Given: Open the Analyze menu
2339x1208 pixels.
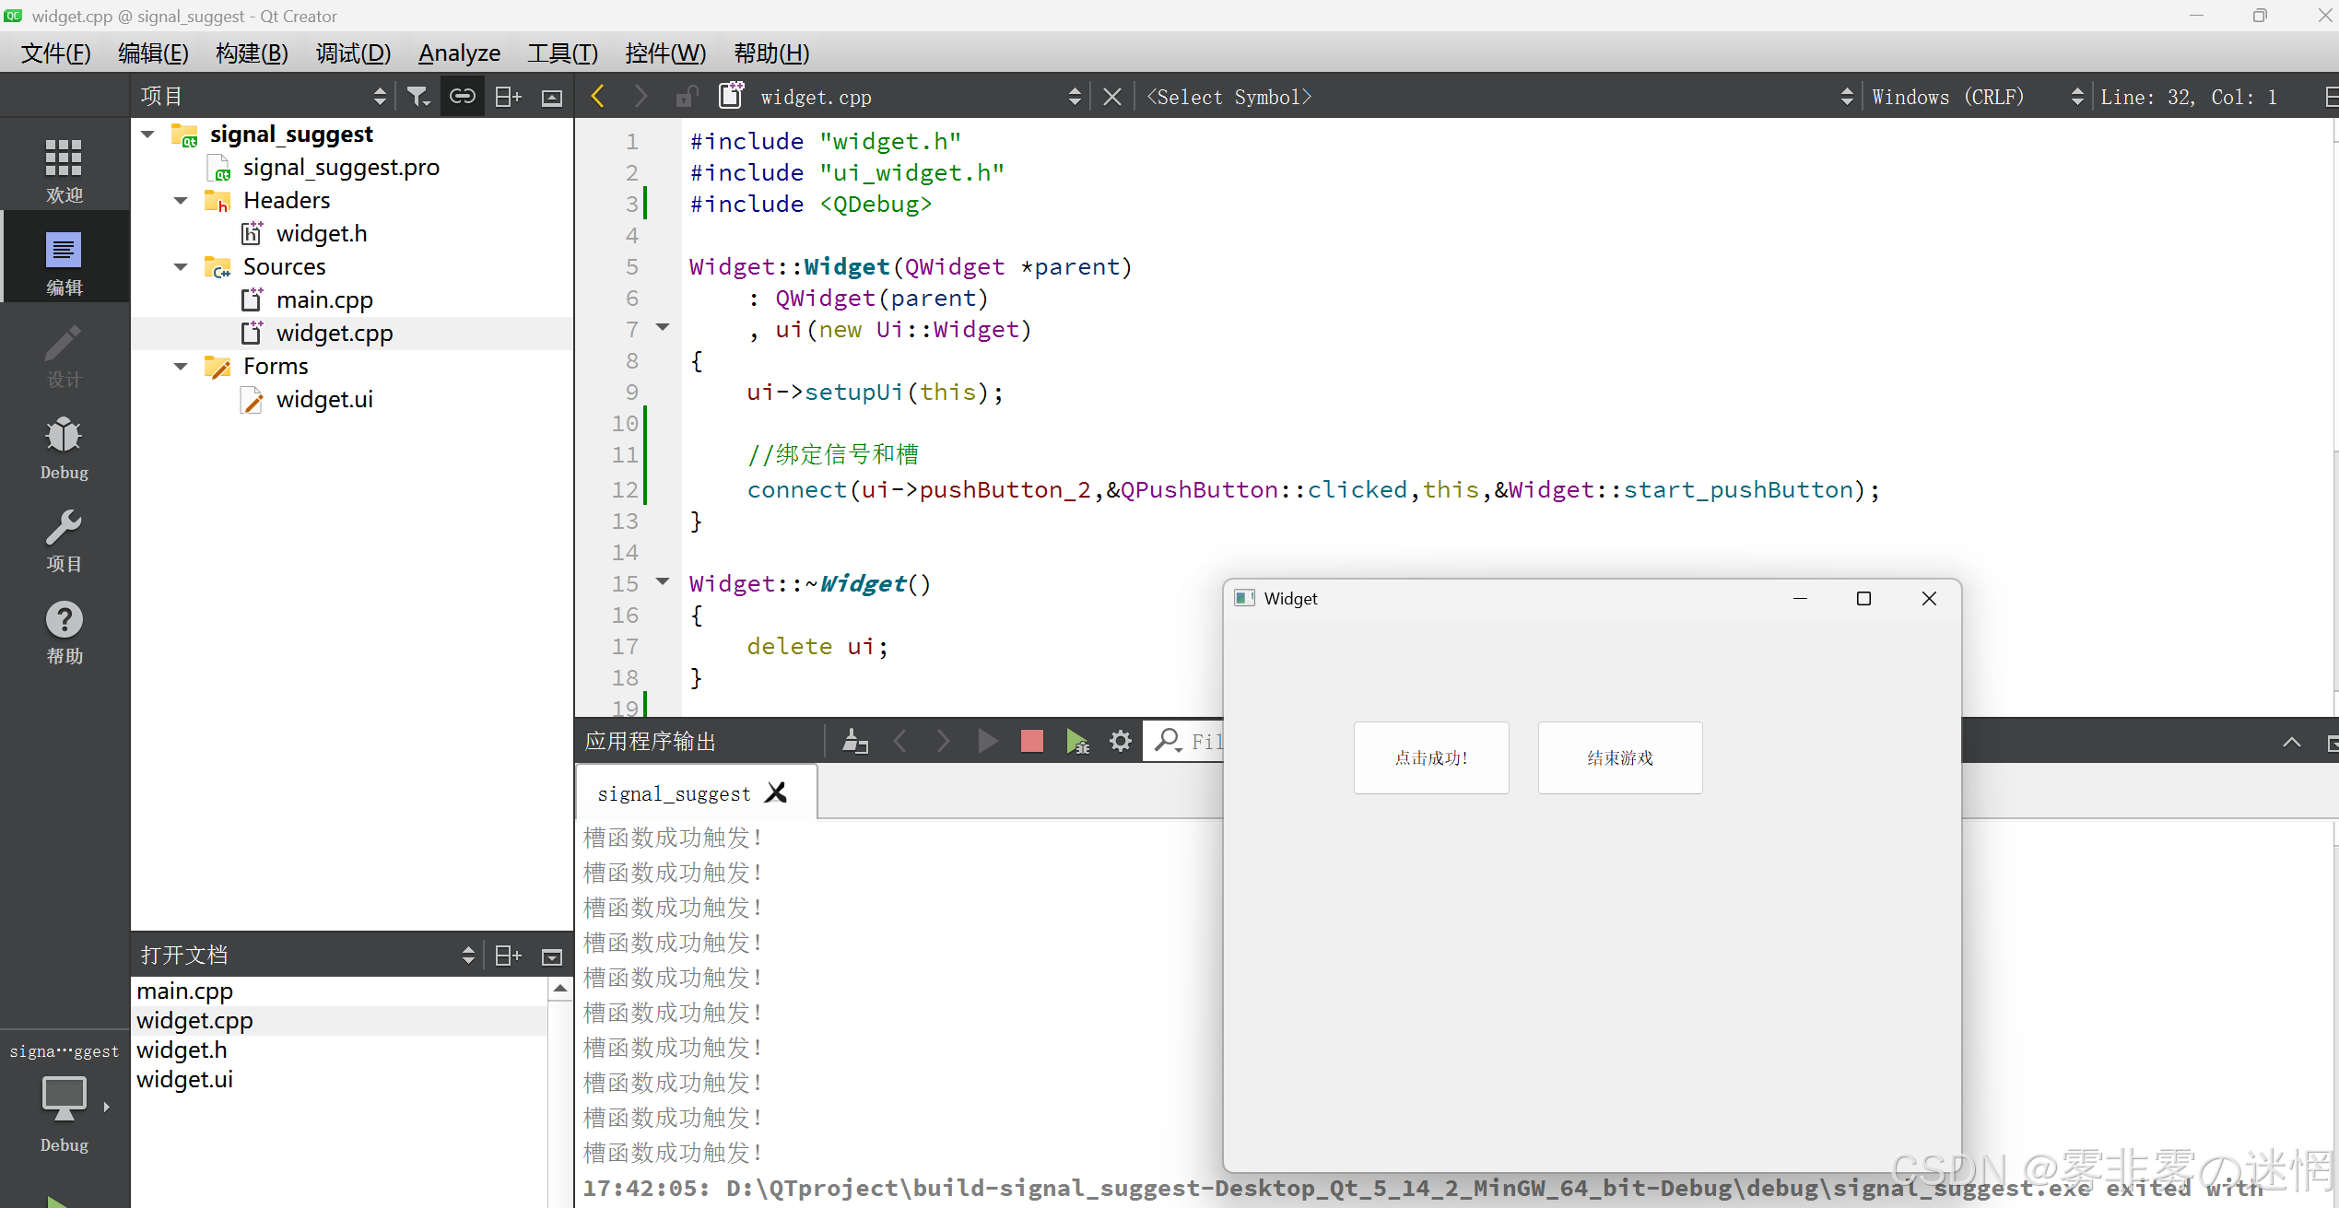Looking at the screenshot, I should pyautogui.click(x=459, y=53).
